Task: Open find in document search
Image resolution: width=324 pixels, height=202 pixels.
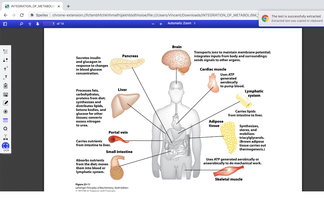Action: (21, 24)
